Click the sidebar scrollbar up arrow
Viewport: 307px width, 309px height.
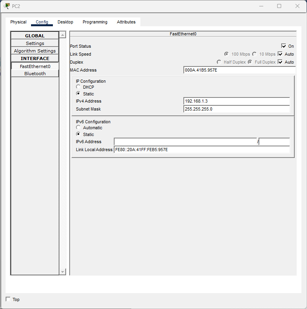[62, 35]
